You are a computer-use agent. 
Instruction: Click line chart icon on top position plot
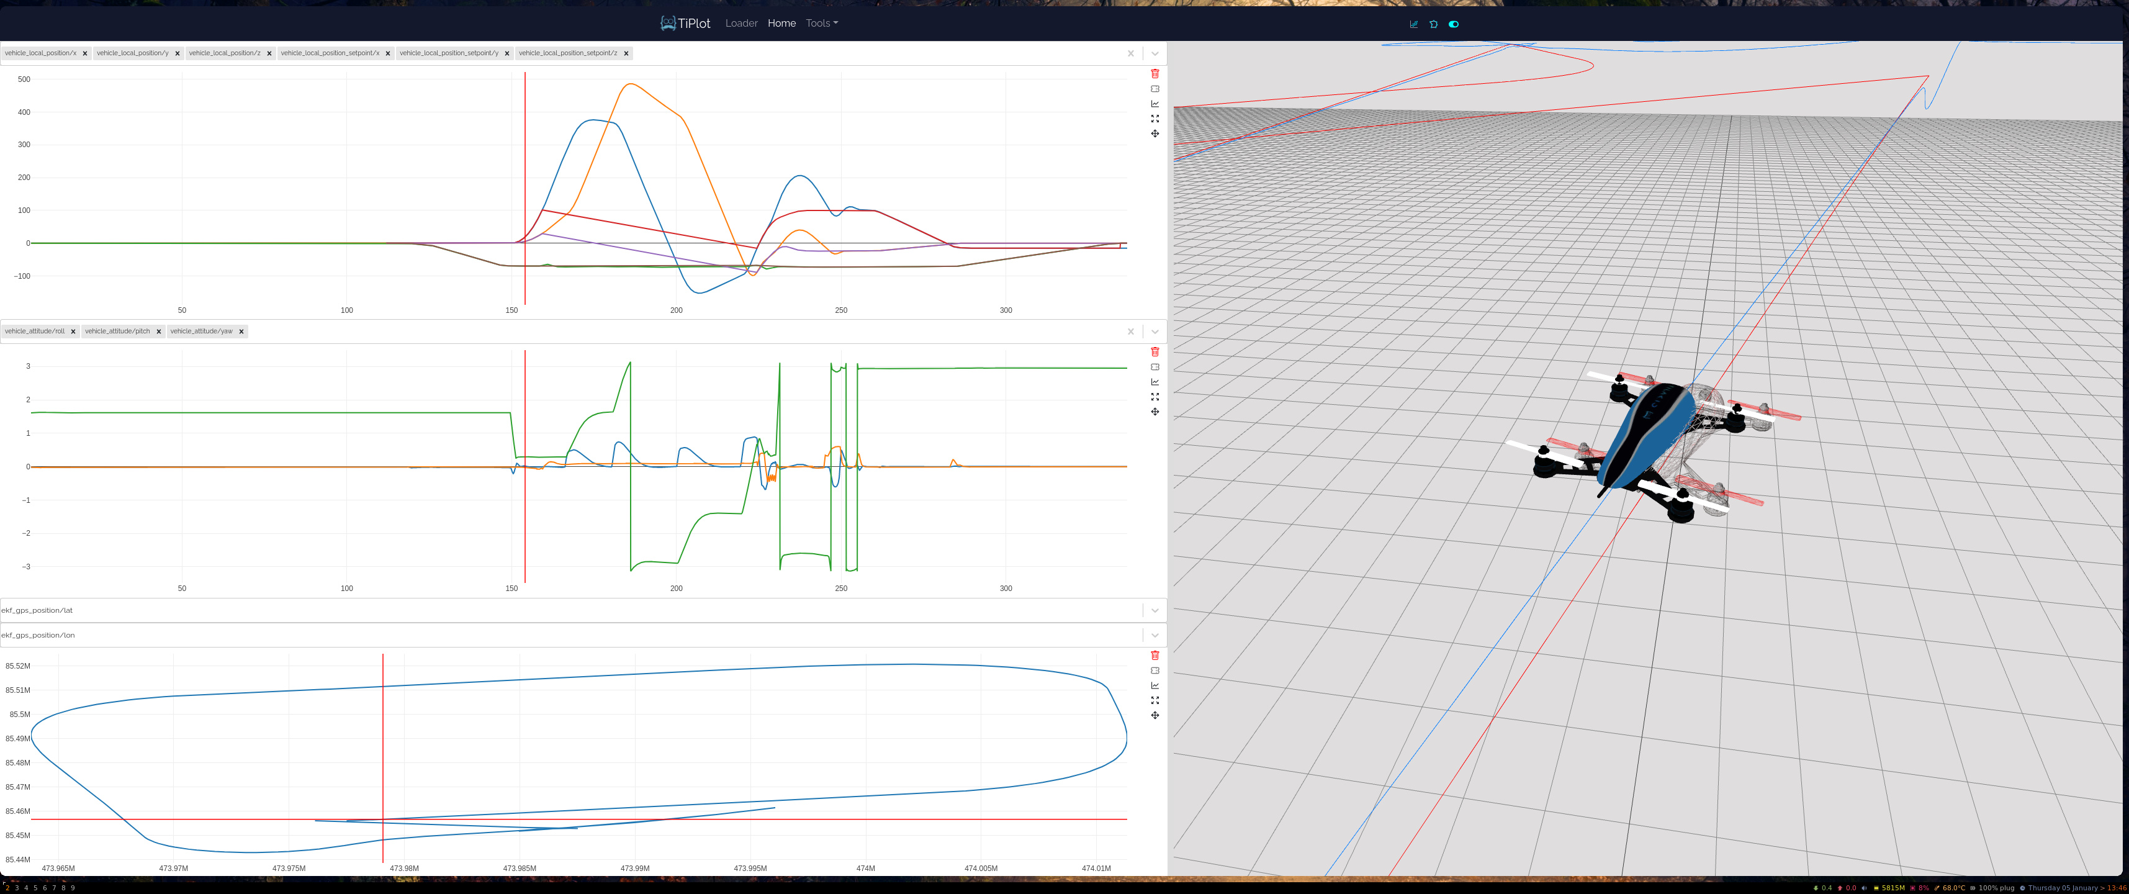(x=1155, y=104)
